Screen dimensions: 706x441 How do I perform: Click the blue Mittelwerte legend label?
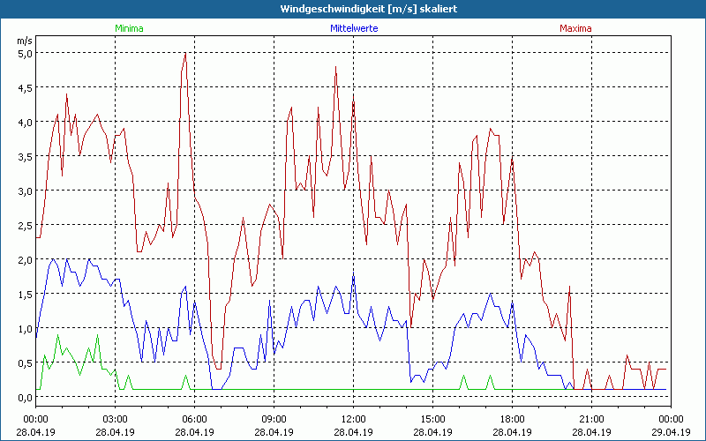(x=353, y=28)
